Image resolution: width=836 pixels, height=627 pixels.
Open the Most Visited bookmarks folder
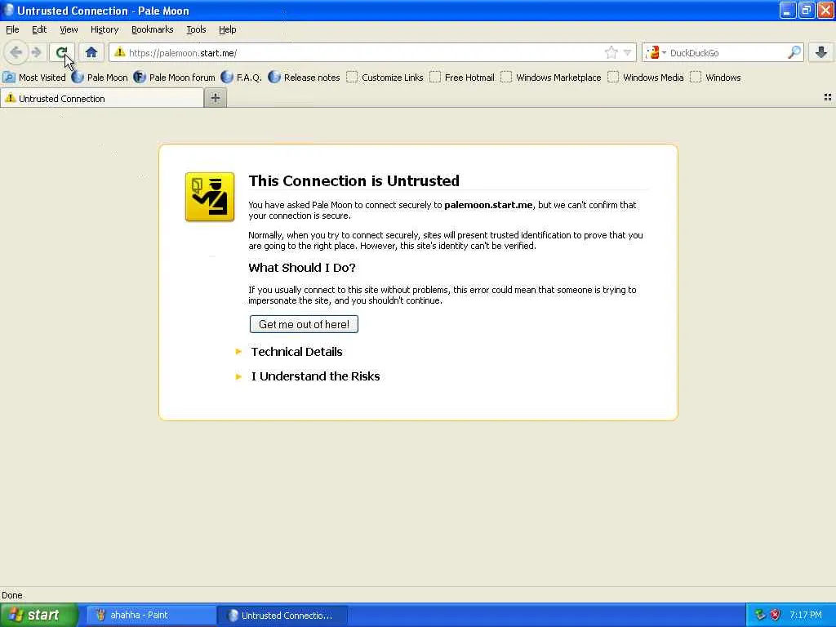pyautogui.click(x=34, y=78)
